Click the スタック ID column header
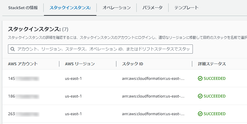 (132, 64)
